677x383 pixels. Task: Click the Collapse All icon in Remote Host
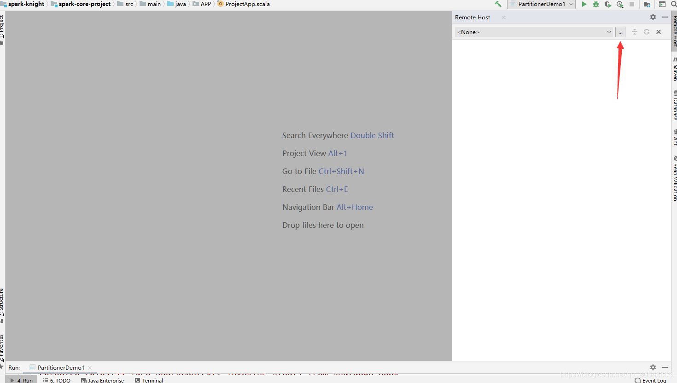pos(635,32)
